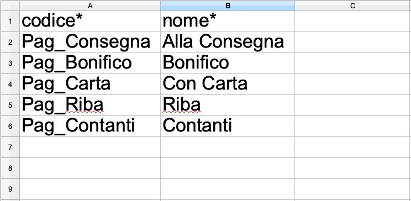Image resolution: width=411 pixels, height=201 pixels.
Task: Select empty cell C1
Action: [353, 21]
